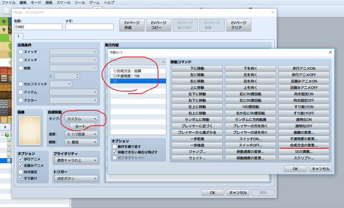The image size is (344, 208).
Task: Click the 移動速度の変更... command button
Action: [x=250, y=152]
